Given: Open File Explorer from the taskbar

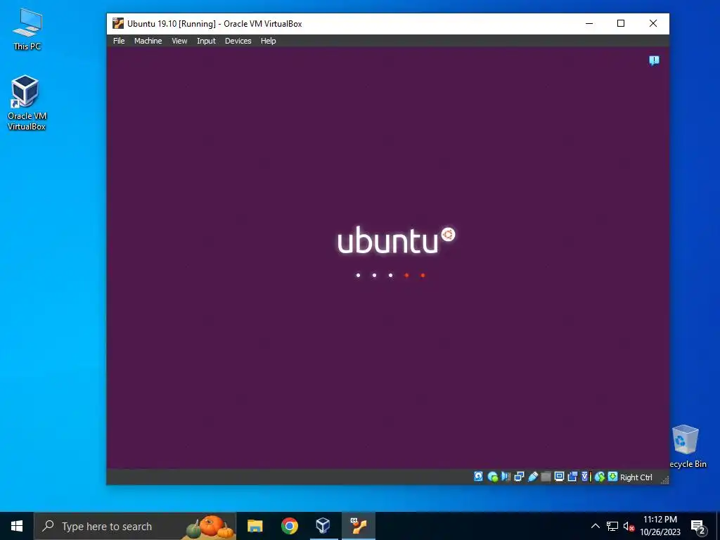Looking at the screenshot, I should tap(255, 526).
